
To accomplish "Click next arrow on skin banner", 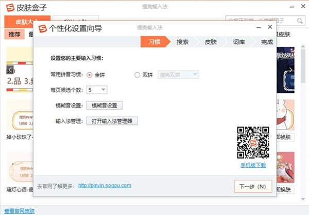I will [x=290, y=70].
